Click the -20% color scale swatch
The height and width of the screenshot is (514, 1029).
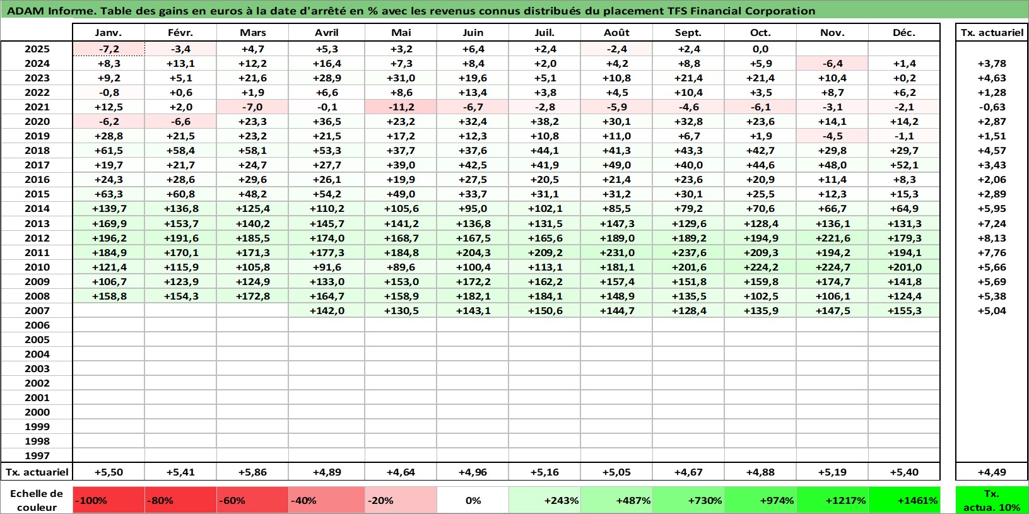point(401,499)
